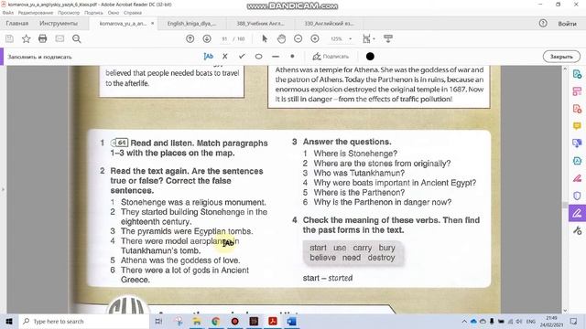Switch to the Главная tab
Image resolution: width=586 pixels, height=329 pixels.
coord(17,24)
